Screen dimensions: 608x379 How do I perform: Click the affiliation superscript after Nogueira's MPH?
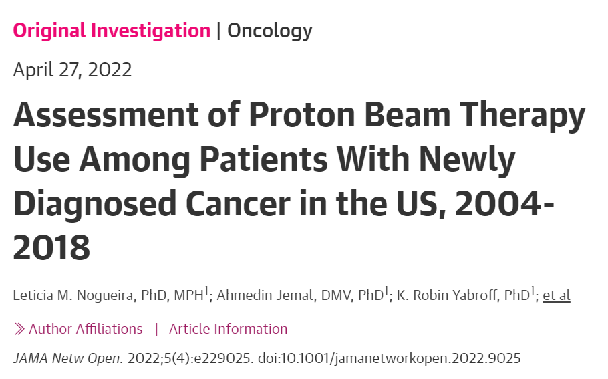[x=206, y=290]
